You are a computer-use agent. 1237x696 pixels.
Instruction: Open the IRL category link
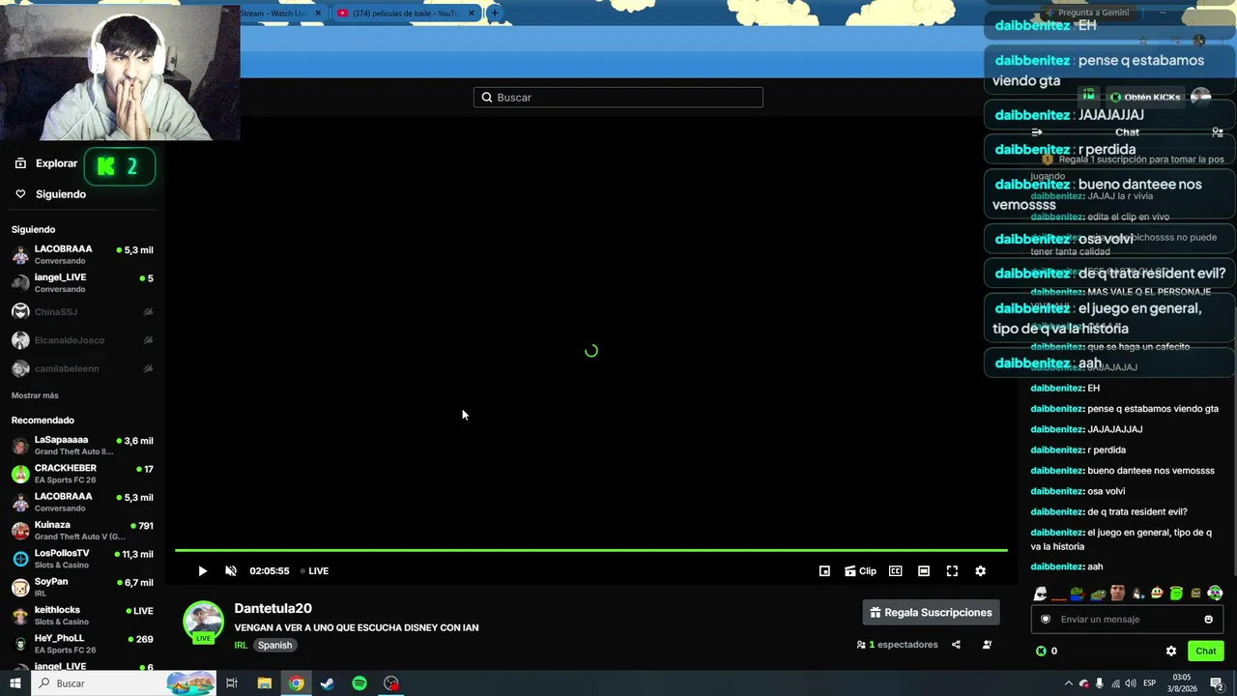[x=241, y=646]
